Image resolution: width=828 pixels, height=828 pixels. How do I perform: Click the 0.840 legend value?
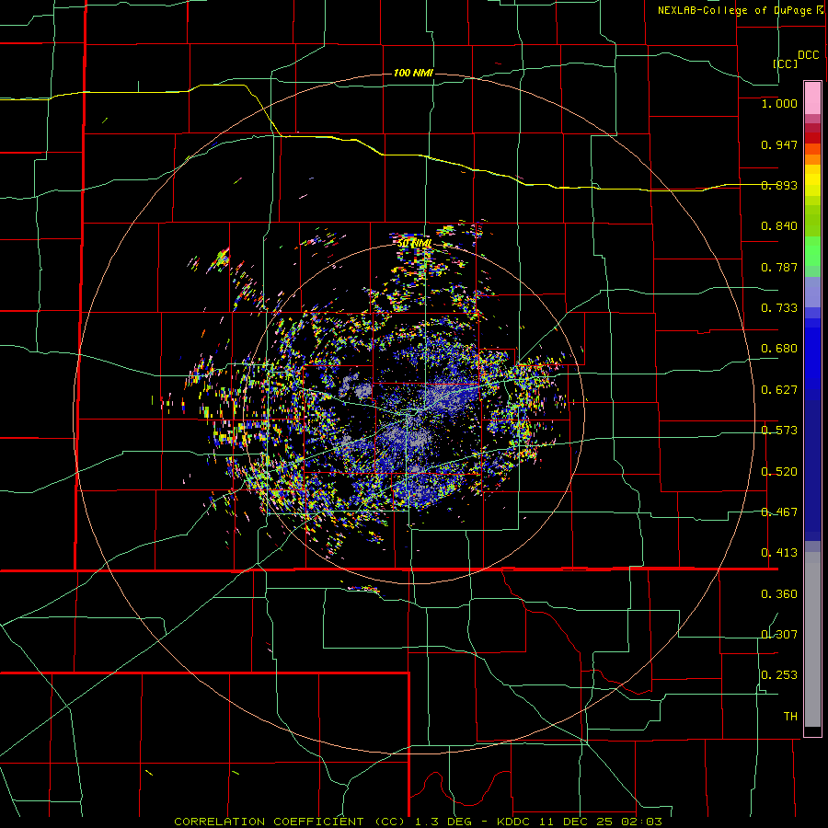click(x=779, y=226)
